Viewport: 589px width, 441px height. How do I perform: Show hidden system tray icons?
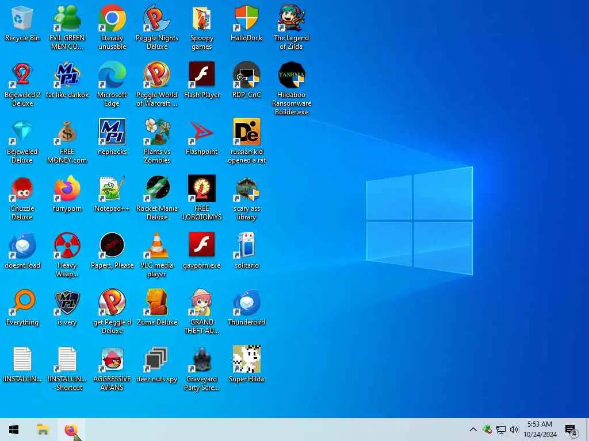pos(473,430)
